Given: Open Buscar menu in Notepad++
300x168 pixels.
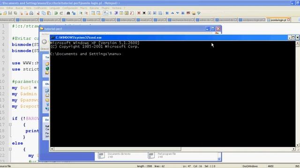Looking at the screenshot, I should (x=19, y=8).
